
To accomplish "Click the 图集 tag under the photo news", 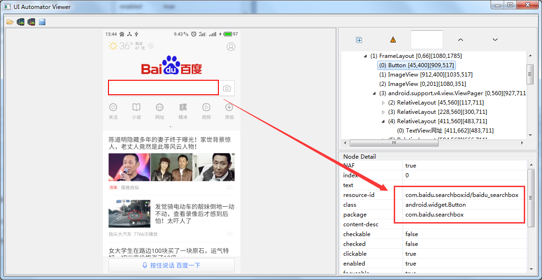I will (x=114, y=187).
